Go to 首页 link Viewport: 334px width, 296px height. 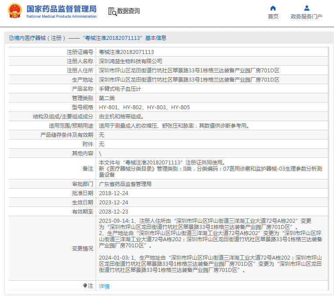[273, 16]
